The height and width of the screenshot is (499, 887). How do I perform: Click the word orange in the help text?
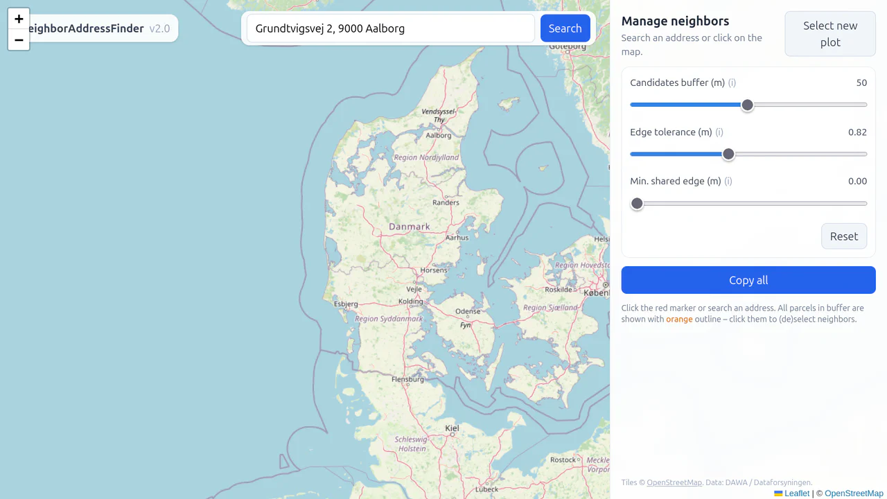pos(679,319)
